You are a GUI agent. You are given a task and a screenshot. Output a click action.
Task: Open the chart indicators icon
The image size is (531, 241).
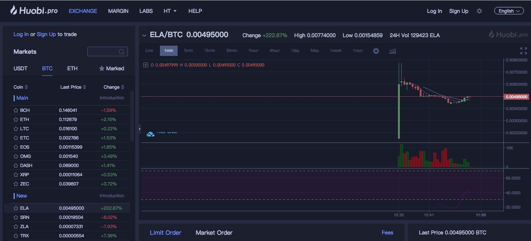(392, 51)
